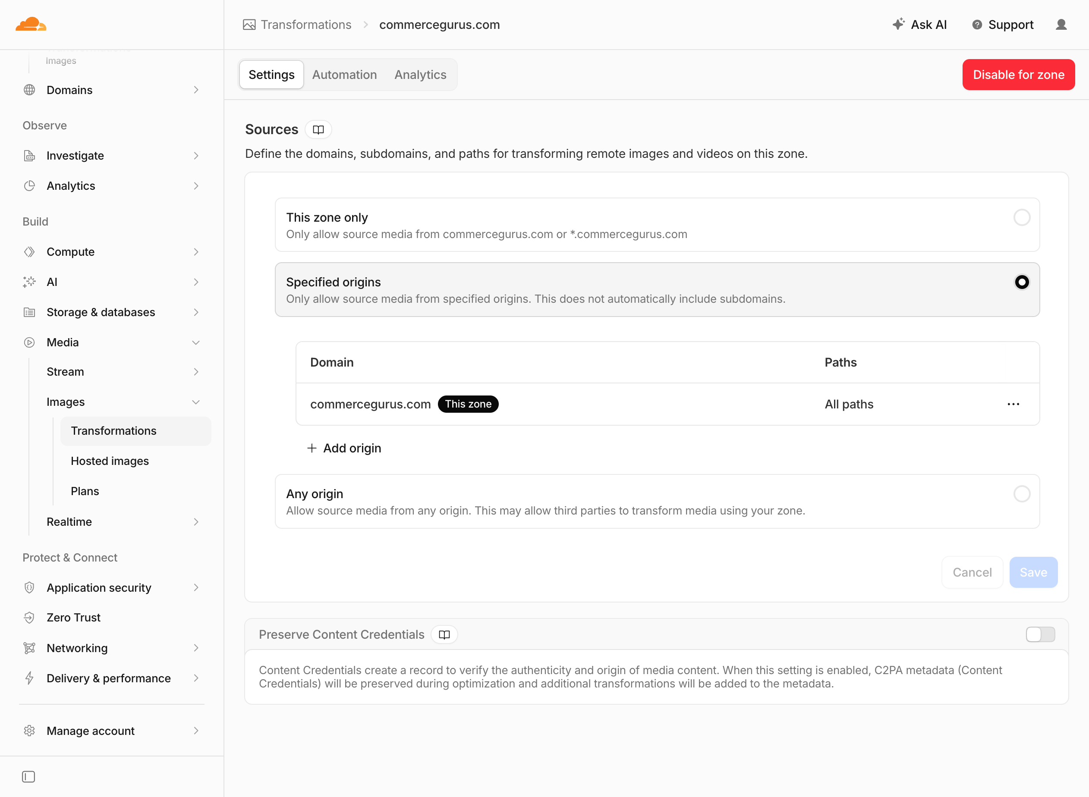Click the Cloudflare logo
The width and height of the screenshot is (1089, 797).
31,24
